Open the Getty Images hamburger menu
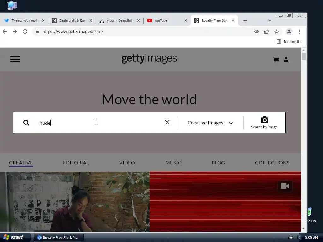Viewport: 323px width, 242px height. (x=15, y=59)
